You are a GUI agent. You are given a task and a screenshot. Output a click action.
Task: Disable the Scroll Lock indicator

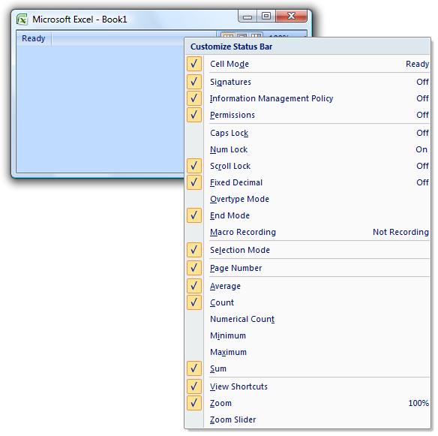307,166
